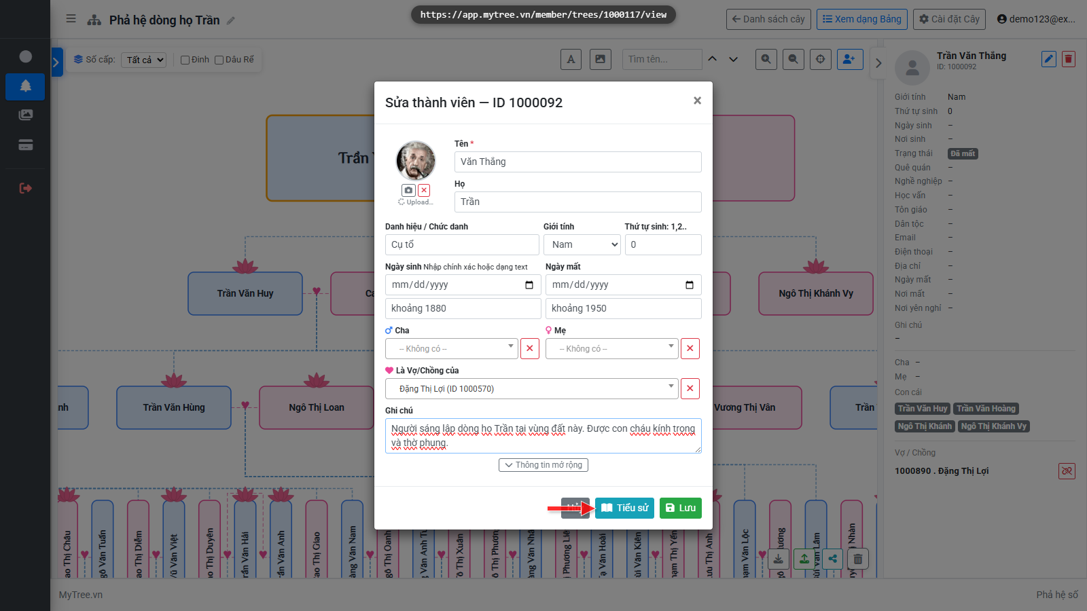Go to previous search result arrow
Image resolution: width=1087 pixels, height=611 pixels.
tap(712, 59)
